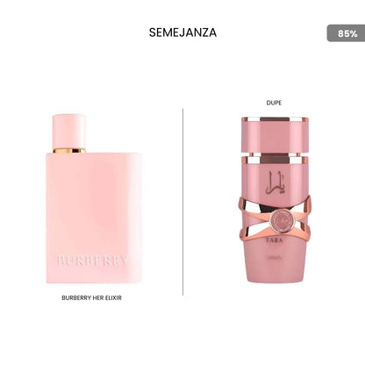The width and height of the screenshot is (365, 365).
Task: Select the SEMEJANZA heading text
Action: click(x=182, y=32)
